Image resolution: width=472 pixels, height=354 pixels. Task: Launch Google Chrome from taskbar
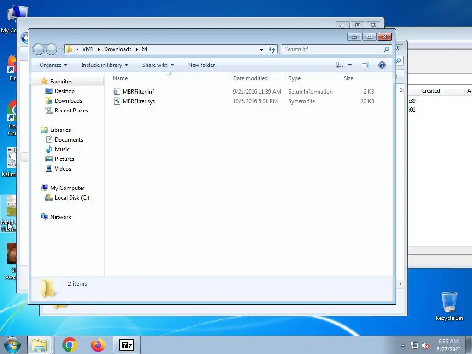[70, 345]
